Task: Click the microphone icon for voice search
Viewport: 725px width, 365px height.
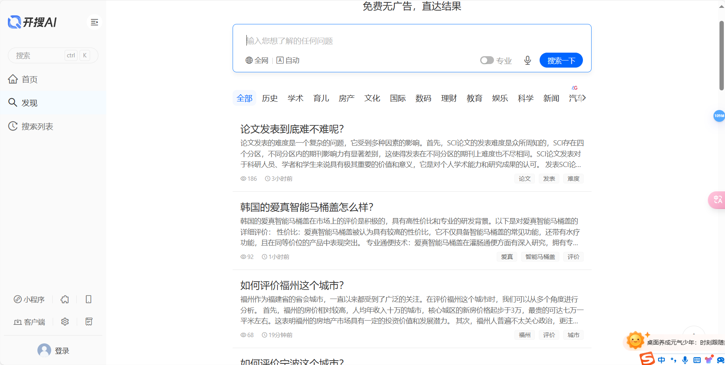Action: 527,60
